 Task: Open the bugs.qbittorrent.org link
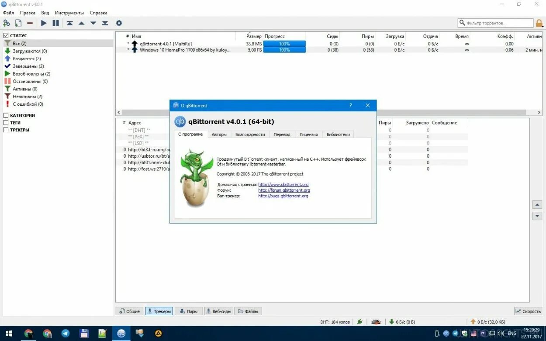point(283,196)
